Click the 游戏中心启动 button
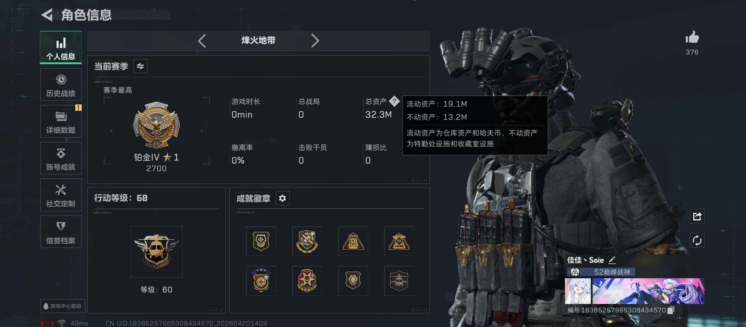Viewport: 746px width, 327px height. (63, 306)
